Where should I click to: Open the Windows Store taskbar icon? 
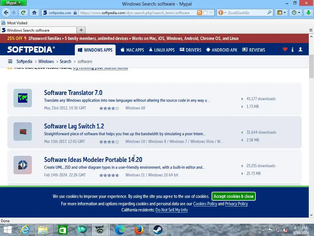click(x=63, y=230)
